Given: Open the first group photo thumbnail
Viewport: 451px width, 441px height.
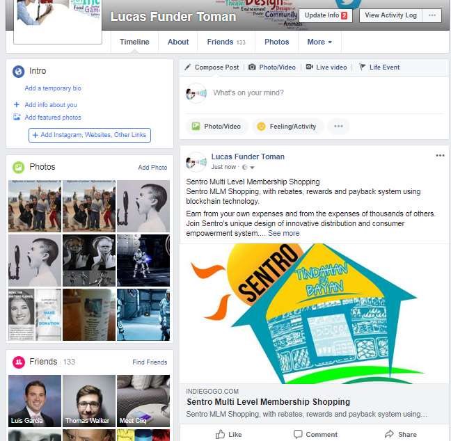Looking at the screenshot, I should coord(35,206).
